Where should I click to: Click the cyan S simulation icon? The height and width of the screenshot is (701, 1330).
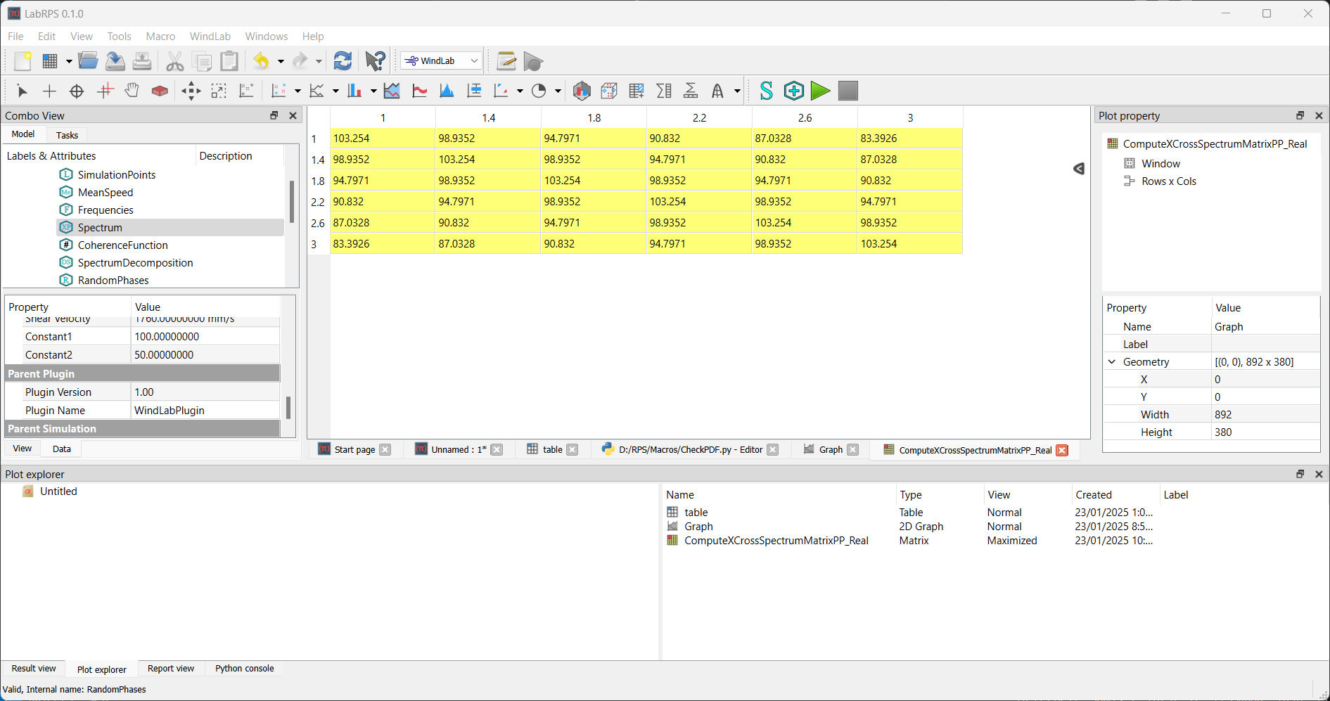[x=766, y=91]
